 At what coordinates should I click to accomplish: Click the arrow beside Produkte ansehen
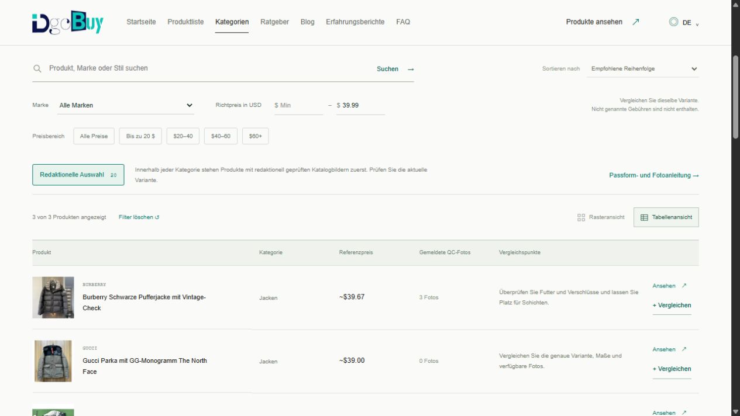point(636,22)
